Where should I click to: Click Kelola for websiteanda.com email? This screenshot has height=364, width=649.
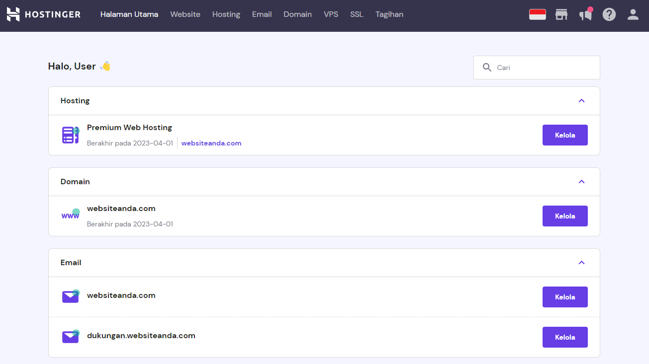(565, 297)
